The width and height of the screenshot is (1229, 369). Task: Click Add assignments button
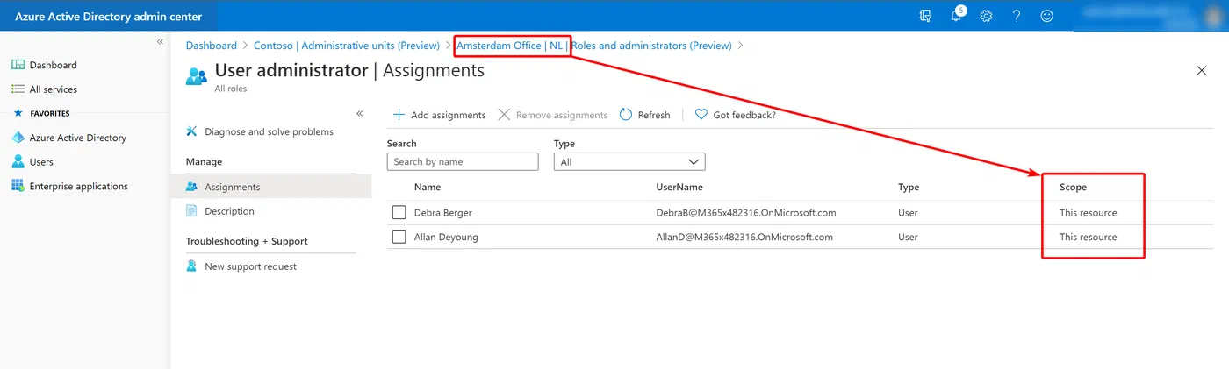[x=439, y=115]
